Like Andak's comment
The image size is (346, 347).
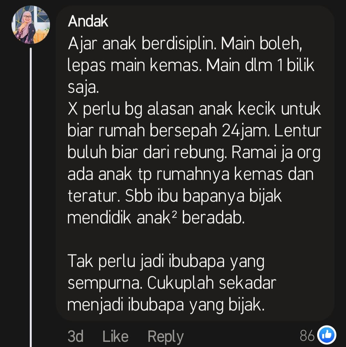[x=115, y=336]
